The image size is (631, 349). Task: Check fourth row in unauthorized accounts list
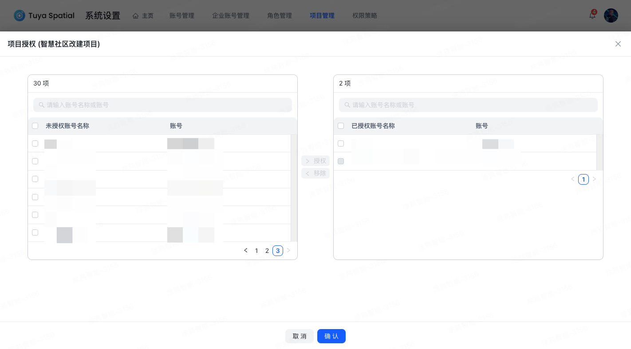[x=35, y=197]
